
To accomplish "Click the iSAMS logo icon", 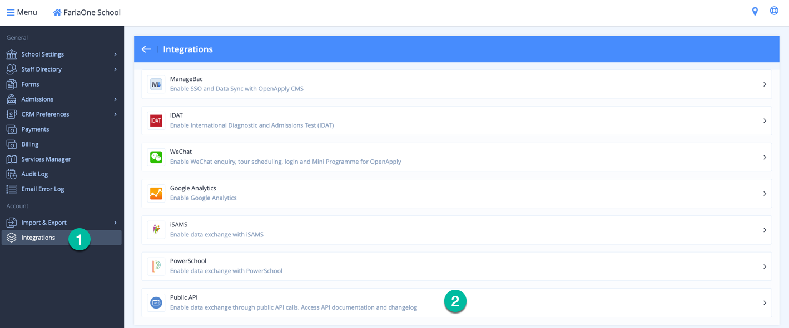I will pyautogui.click(x=156, y=230).
